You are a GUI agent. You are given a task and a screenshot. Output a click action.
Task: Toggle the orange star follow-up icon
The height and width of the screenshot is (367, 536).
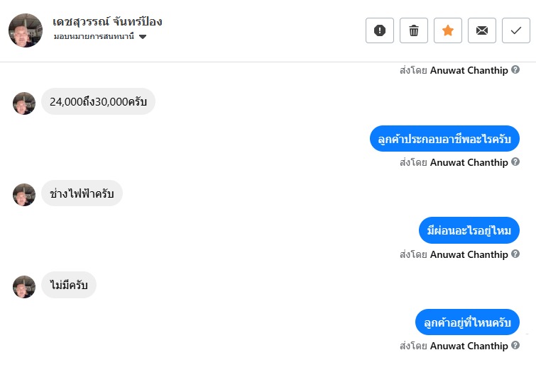pyautogui.click(x=447, y=30)
